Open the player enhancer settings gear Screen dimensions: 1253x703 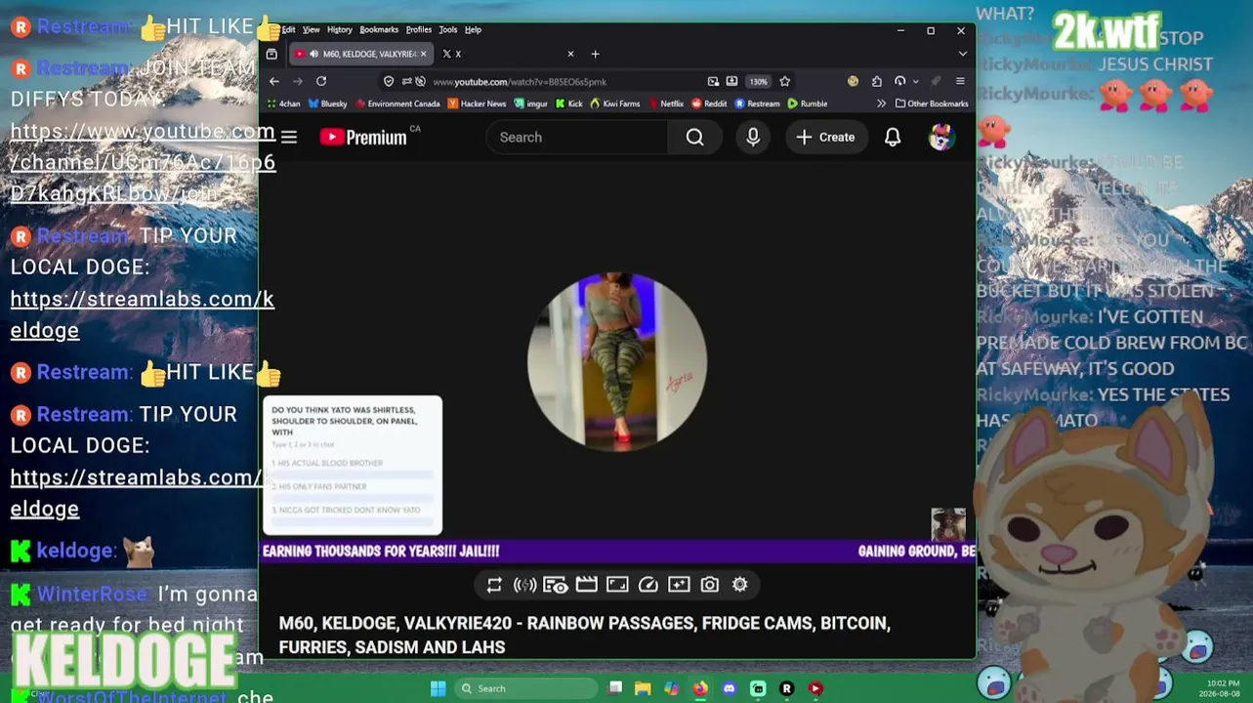[740, 585]
